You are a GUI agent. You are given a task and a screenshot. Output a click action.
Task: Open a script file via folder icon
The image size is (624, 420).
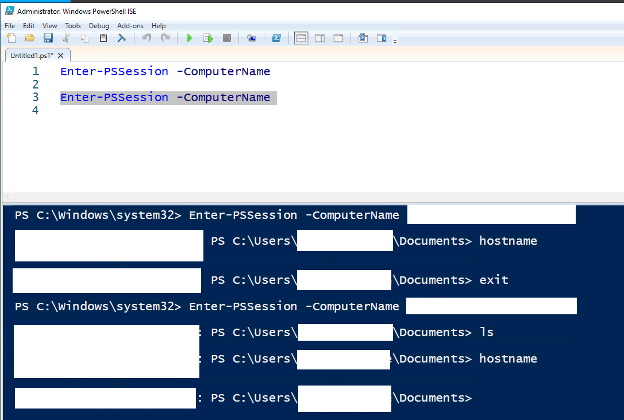(x=30, y=38)
